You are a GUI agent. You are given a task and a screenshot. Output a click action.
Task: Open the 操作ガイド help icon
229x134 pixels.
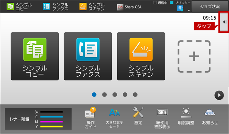pos(90,118)
